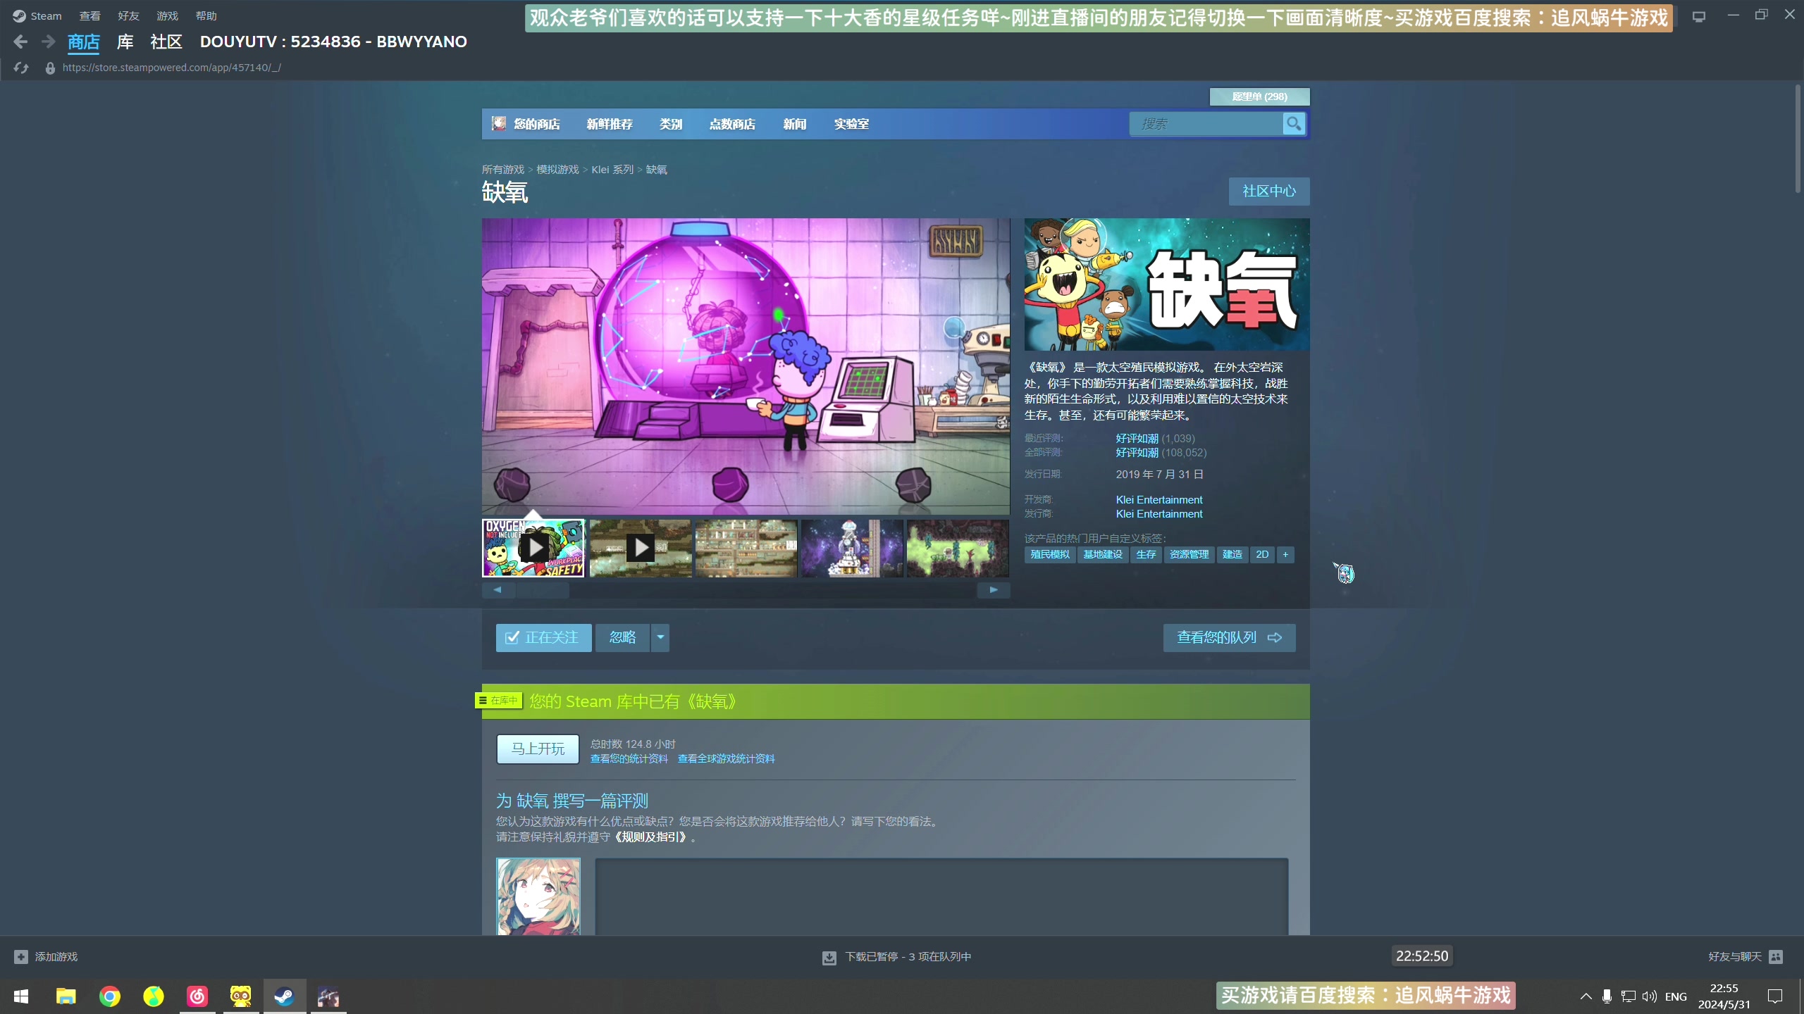Open the 好友 menu
The image size is (1804, 1014).
click(128, 16)
